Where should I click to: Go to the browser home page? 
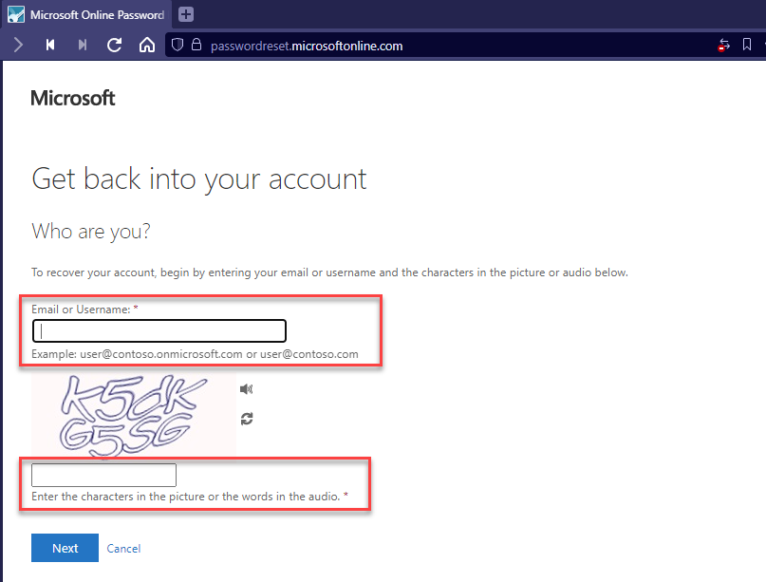click(146, 45)
